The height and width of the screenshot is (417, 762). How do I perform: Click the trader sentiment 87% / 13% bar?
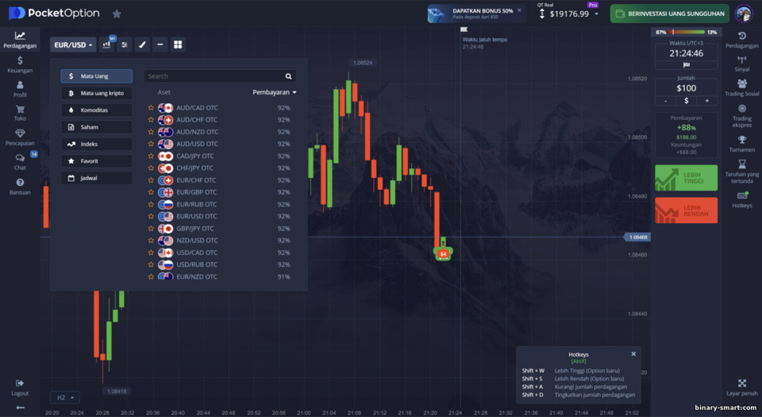[686, 32]
